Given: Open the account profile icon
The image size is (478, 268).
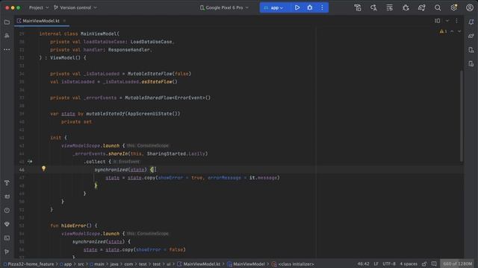Looking at the screenshot, I should [470, 7].
